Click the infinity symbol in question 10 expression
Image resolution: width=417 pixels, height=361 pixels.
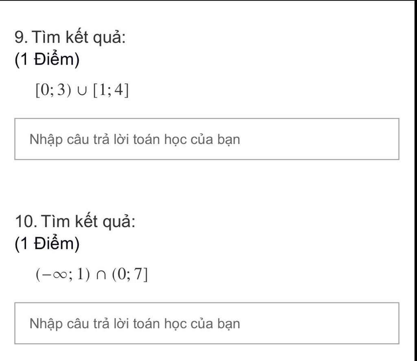pos(60,275)
